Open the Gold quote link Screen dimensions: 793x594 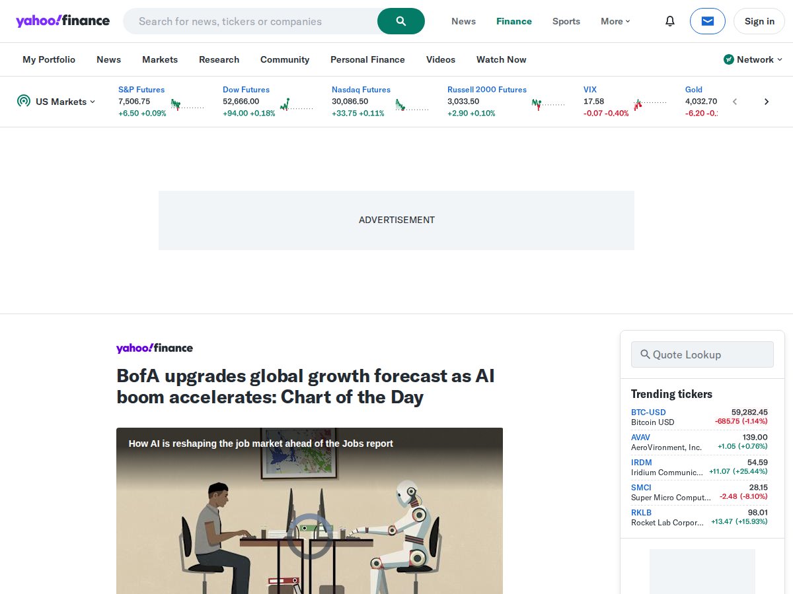click(694, 90)
